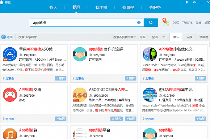Click the 苹果刷榜 tag on ASO card
The image size is (210, 139).
(125, 100)
